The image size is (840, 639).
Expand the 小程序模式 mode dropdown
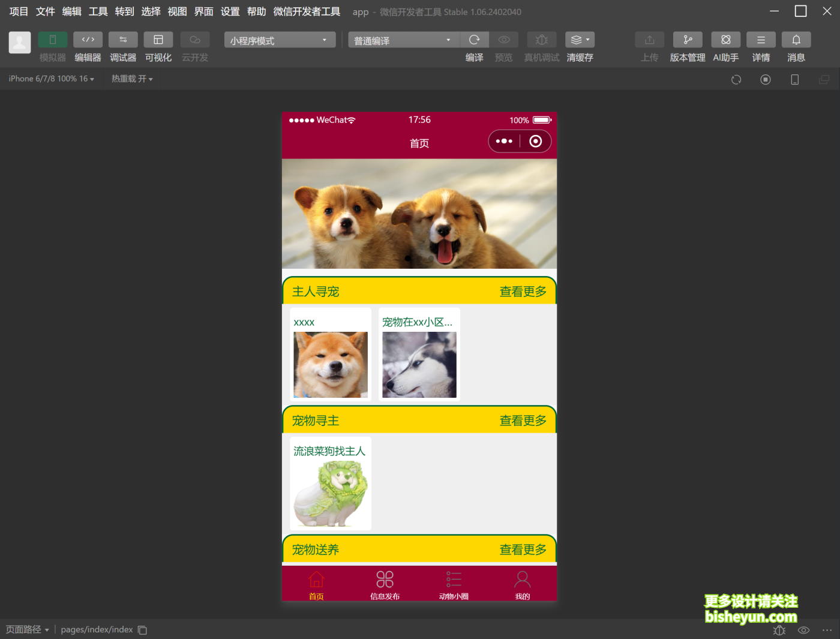(x=279, y=40)
